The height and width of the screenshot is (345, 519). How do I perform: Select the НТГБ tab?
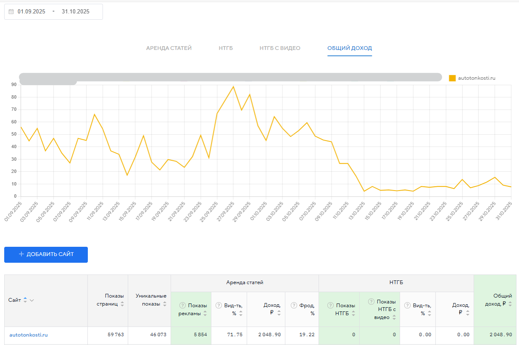[226, 48]
